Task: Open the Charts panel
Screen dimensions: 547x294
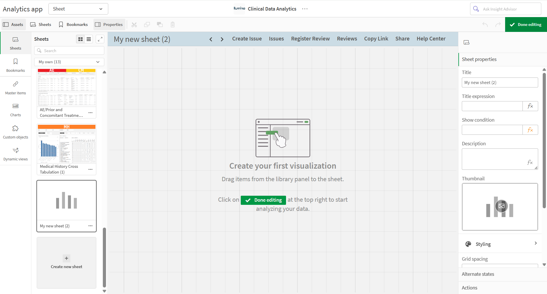Action: point(15,110)
